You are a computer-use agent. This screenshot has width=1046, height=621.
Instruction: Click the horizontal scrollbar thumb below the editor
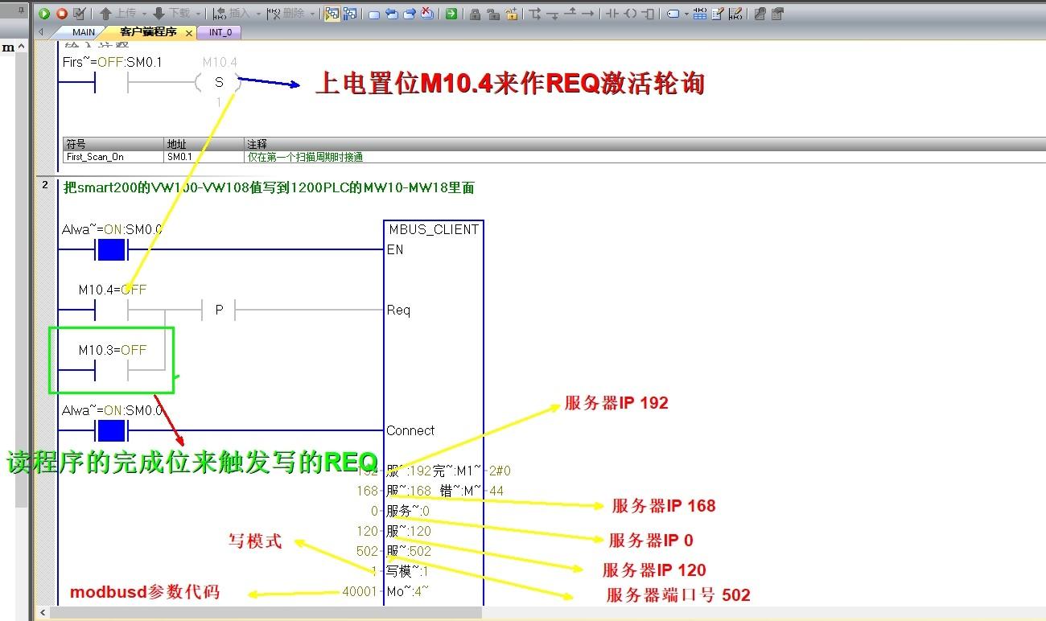pyautogui.click(x=266, y=613)
